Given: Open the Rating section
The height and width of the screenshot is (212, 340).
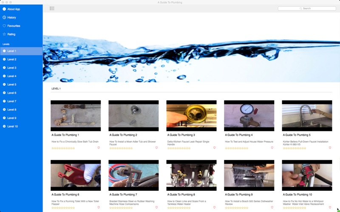Looking at the screenshot, I should [21, 34].
